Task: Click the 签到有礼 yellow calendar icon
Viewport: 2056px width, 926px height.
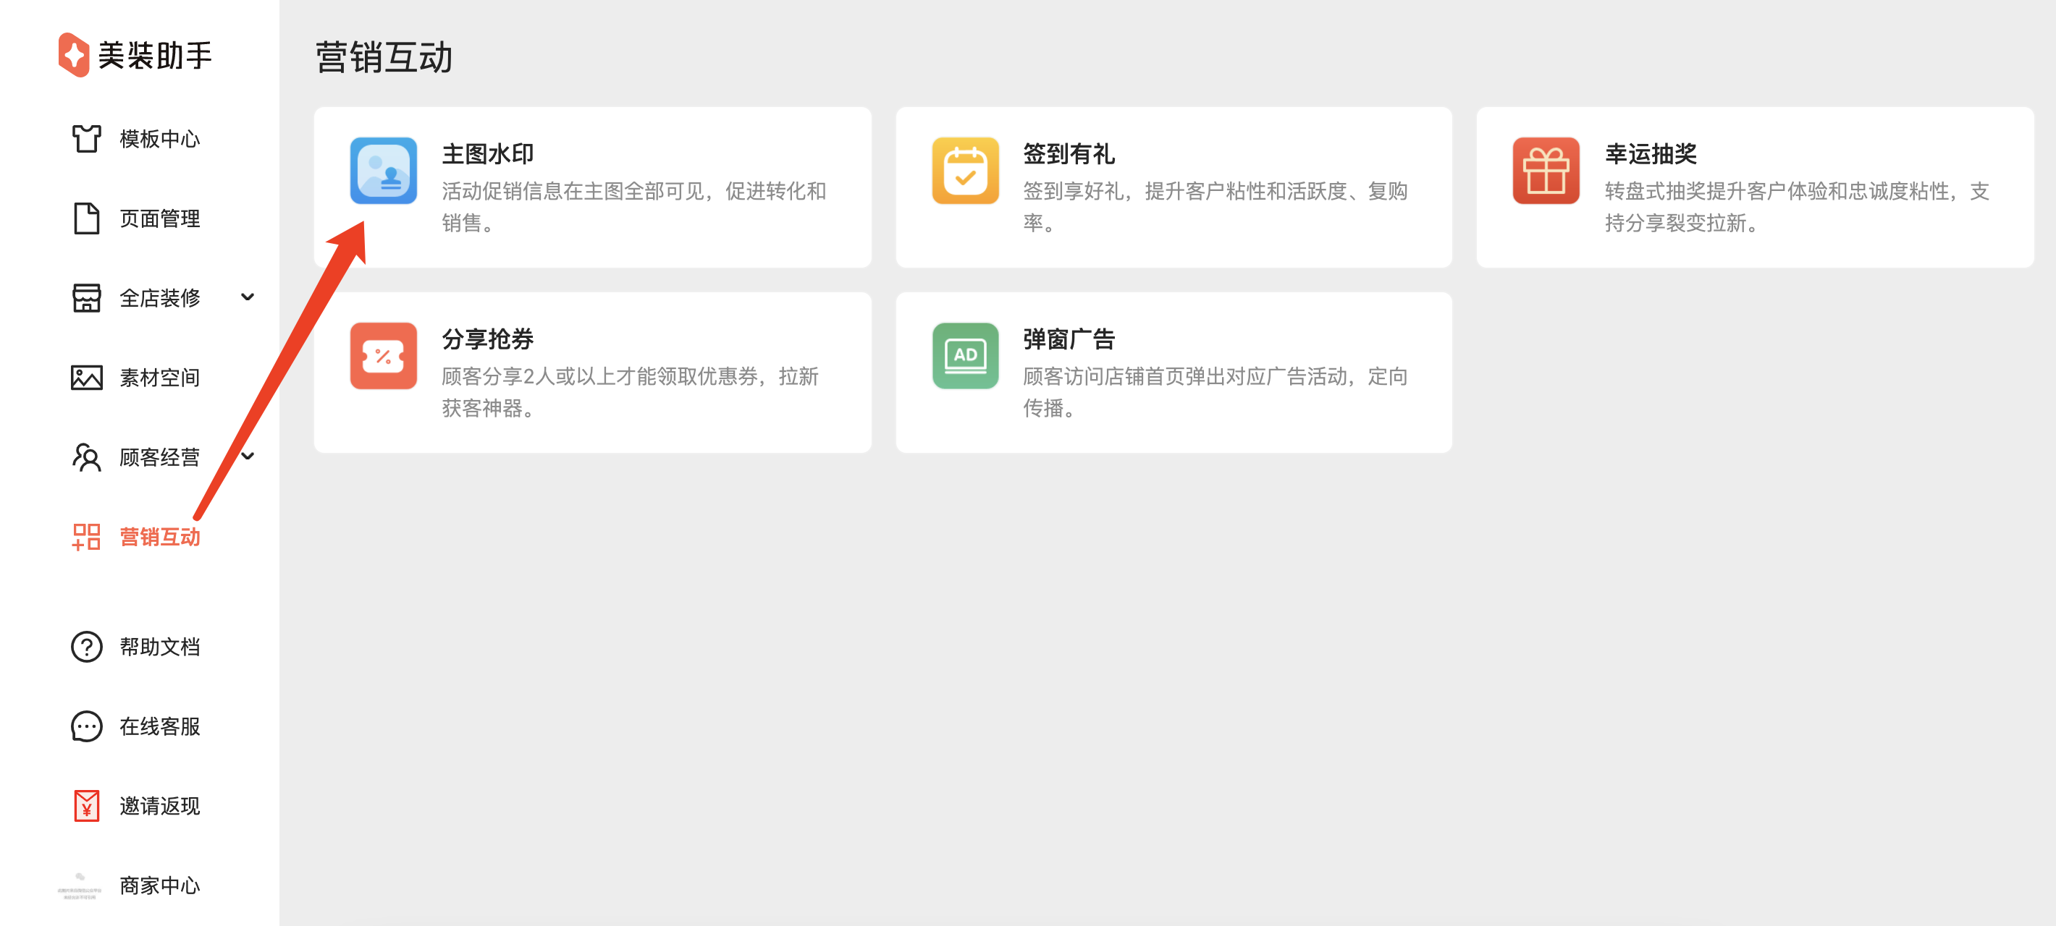Action: pos(965,171)
